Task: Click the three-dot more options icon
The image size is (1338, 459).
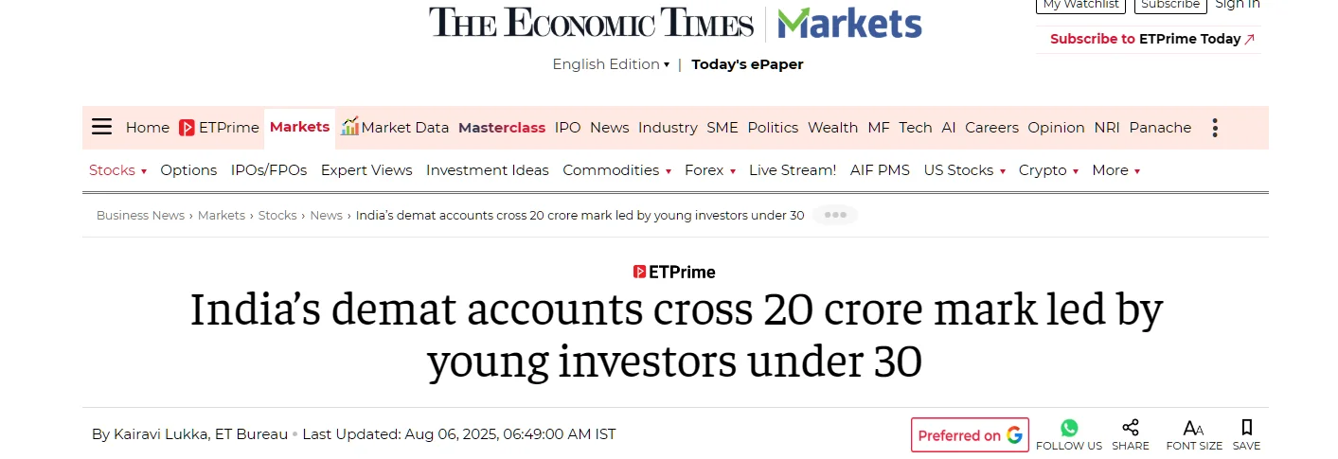Action: coord(1215,128)
